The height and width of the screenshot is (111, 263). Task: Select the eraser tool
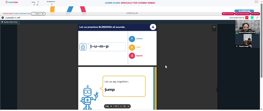[37, 4]
